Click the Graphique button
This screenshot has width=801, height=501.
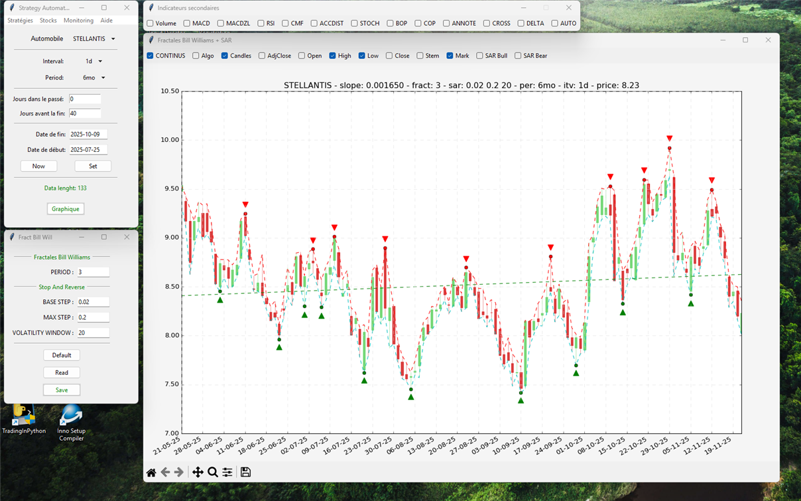coord(65,209)
